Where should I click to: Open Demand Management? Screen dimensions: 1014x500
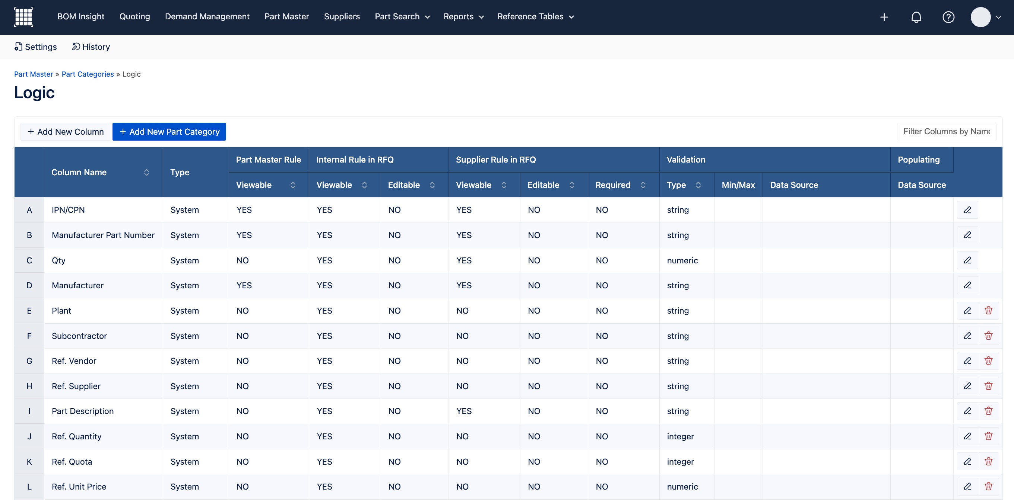coord(207,16)
